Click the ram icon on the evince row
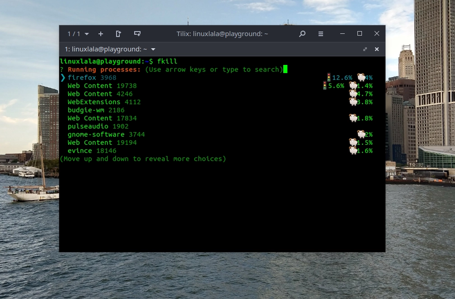This screenshot has width=455, height=299. tap(353, 150)
